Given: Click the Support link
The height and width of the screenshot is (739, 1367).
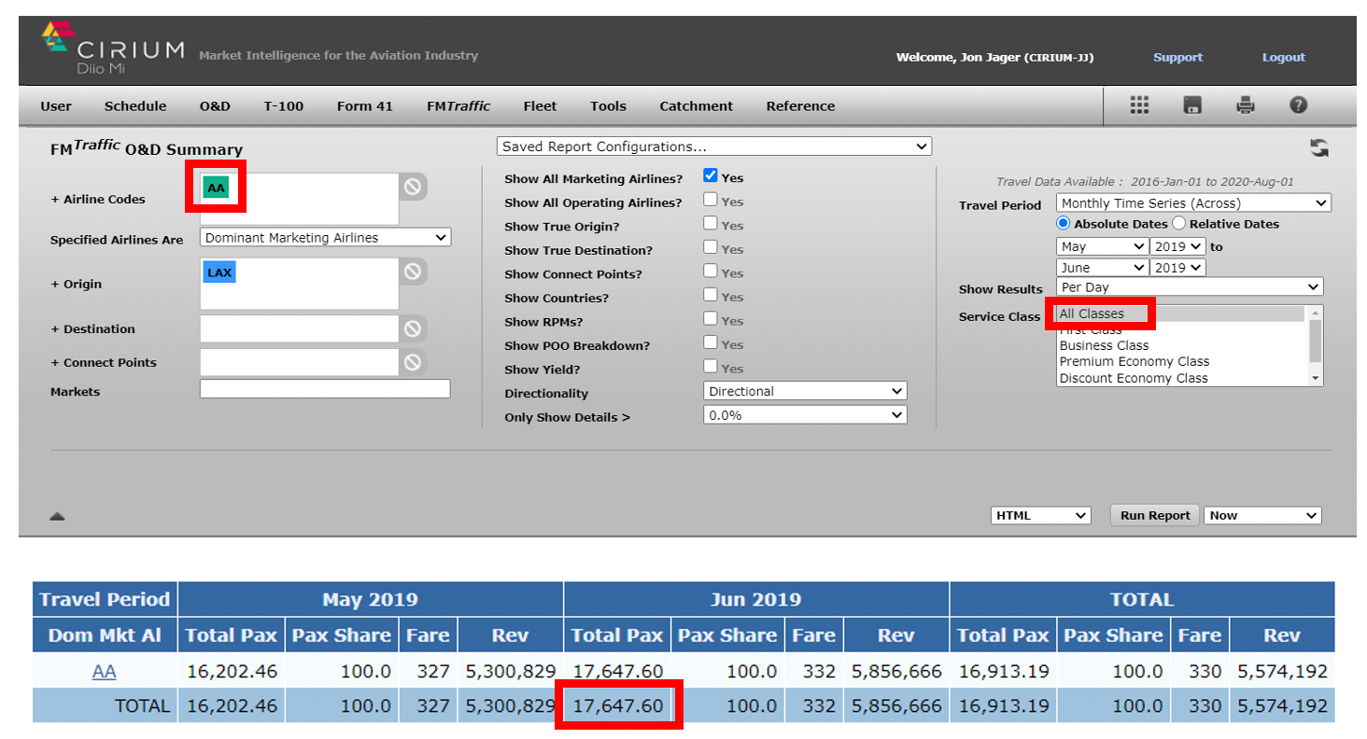Looking at the screenshot, I should tap(1177, 57).
